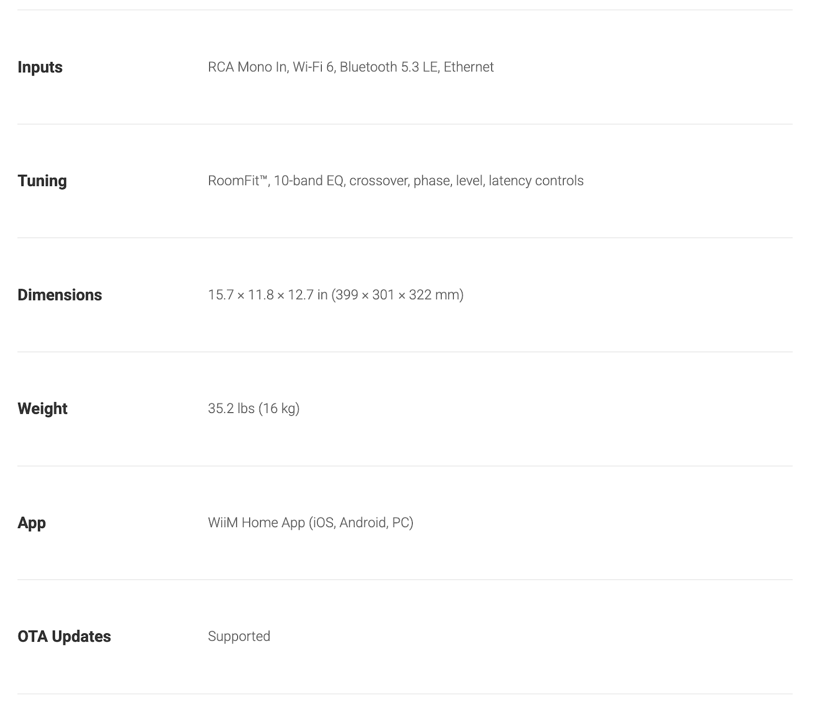Click the Inputs spec label
The width and height of the screenshot is (813, 713).
coord(40,67)
